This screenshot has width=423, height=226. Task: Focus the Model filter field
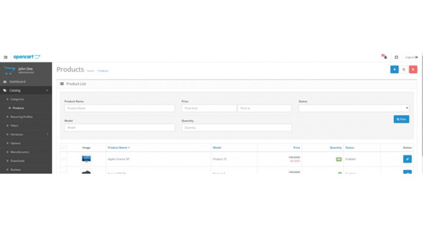[120, 127]
